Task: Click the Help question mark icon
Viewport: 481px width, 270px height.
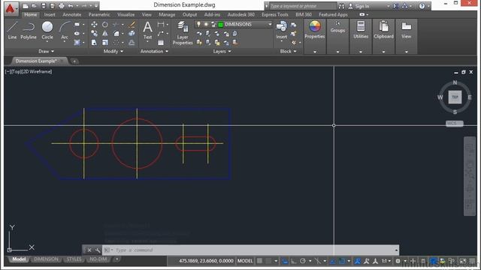Action: pos(422,6)
